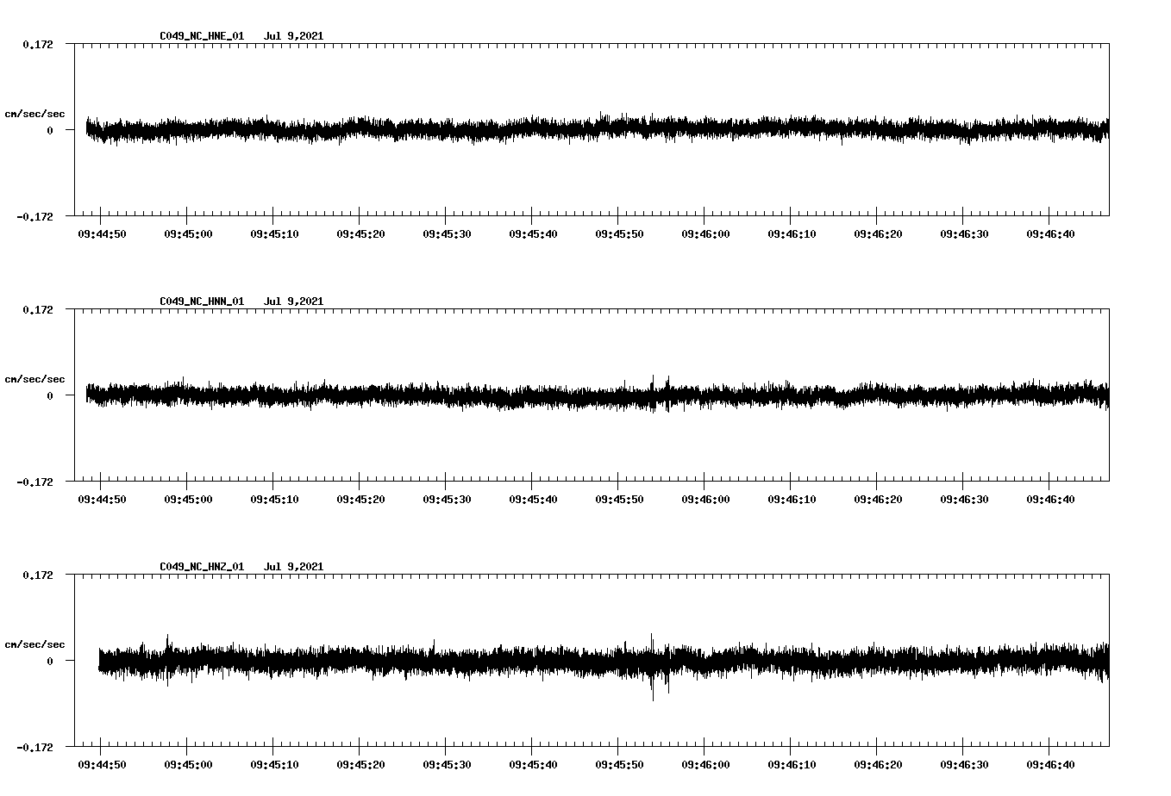Click the 09:44:50 time label under HNN plot
1171x796 pixels.
pos(102,500)
